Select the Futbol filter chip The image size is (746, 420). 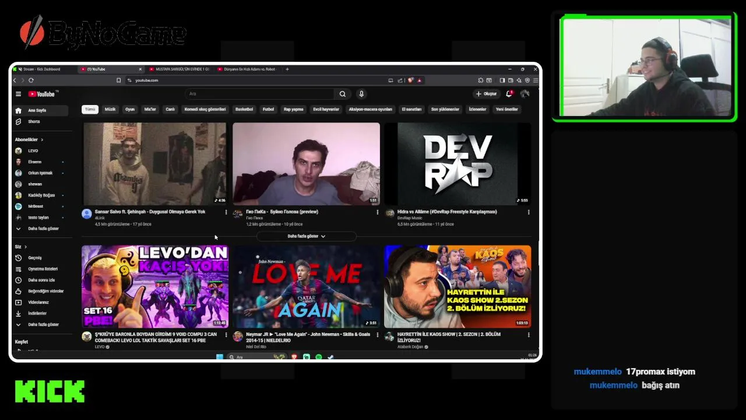tap(268, 109)
